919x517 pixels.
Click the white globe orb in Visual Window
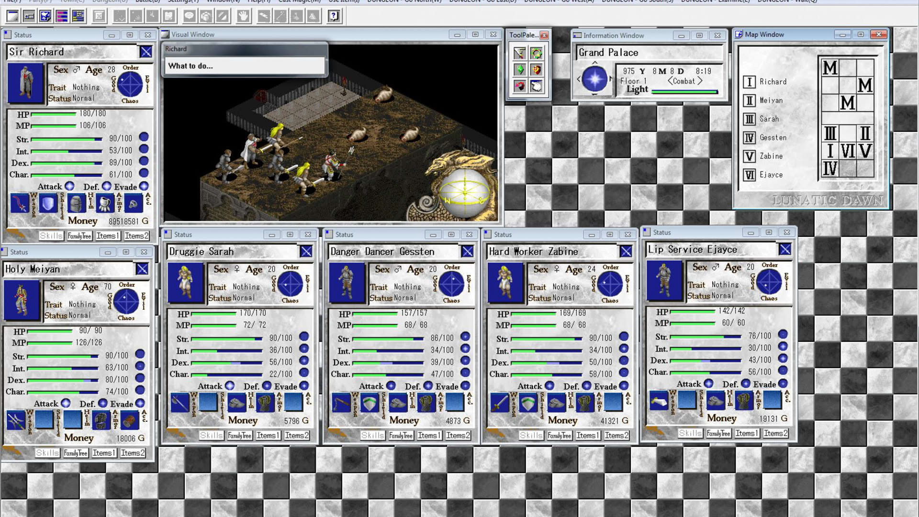tap(464, 192)
